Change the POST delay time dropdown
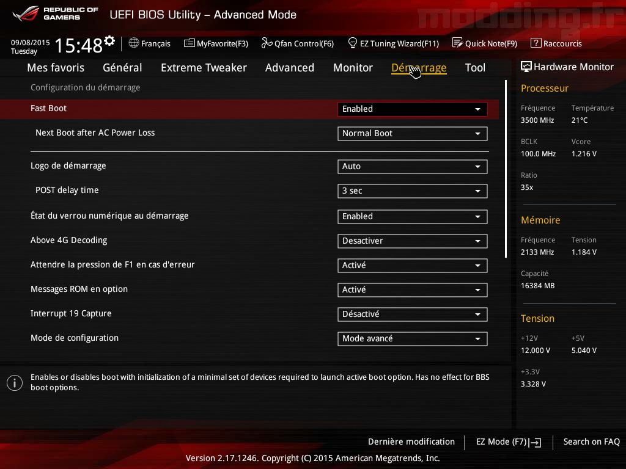Image resolution: width=626 pixels, height=469 pixels. click(413, 191)
